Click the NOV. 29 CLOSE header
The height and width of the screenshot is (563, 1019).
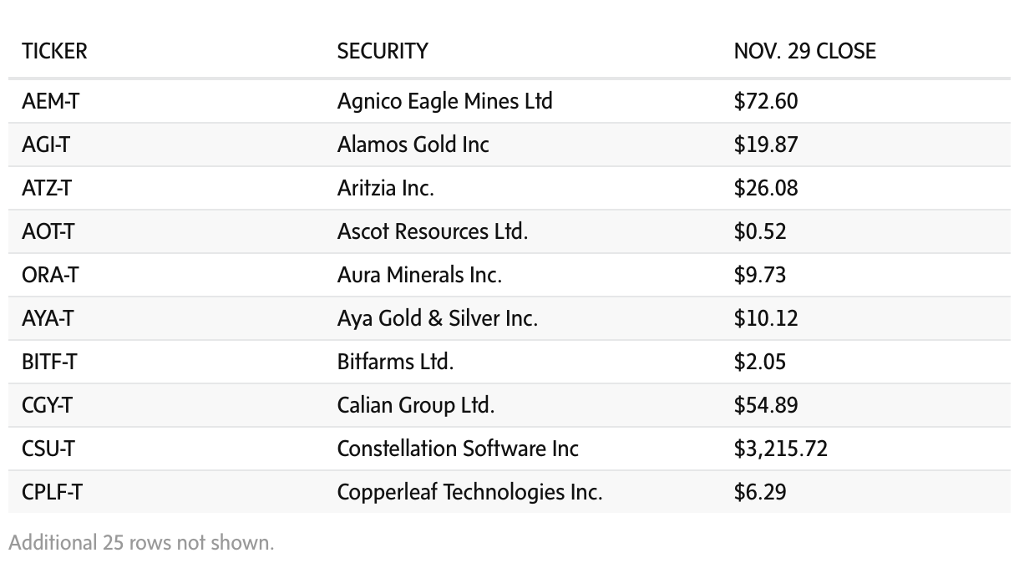click(804, 51)
